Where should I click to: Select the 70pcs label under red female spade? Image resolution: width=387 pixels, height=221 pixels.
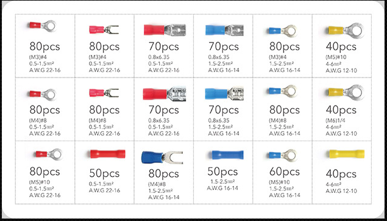coord(163,110)
